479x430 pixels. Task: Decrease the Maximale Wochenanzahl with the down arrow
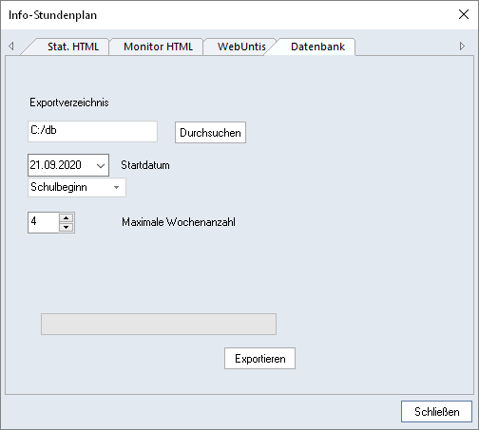pos(67,227)
